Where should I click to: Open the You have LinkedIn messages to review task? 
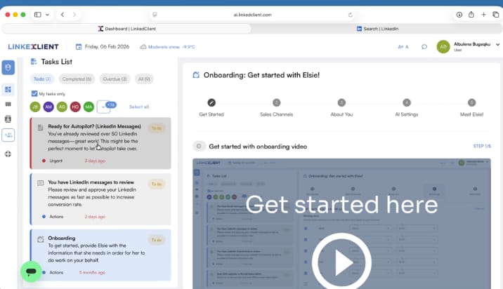pyautogui.click(x=100, y=199)
